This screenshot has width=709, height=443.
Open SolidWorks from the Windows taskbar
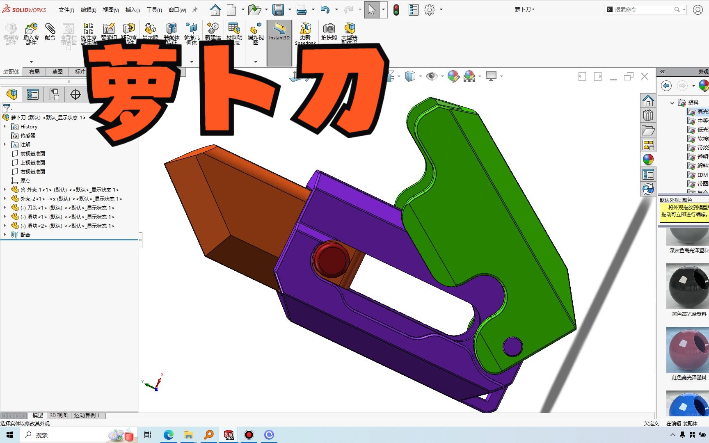pos(229,434)
